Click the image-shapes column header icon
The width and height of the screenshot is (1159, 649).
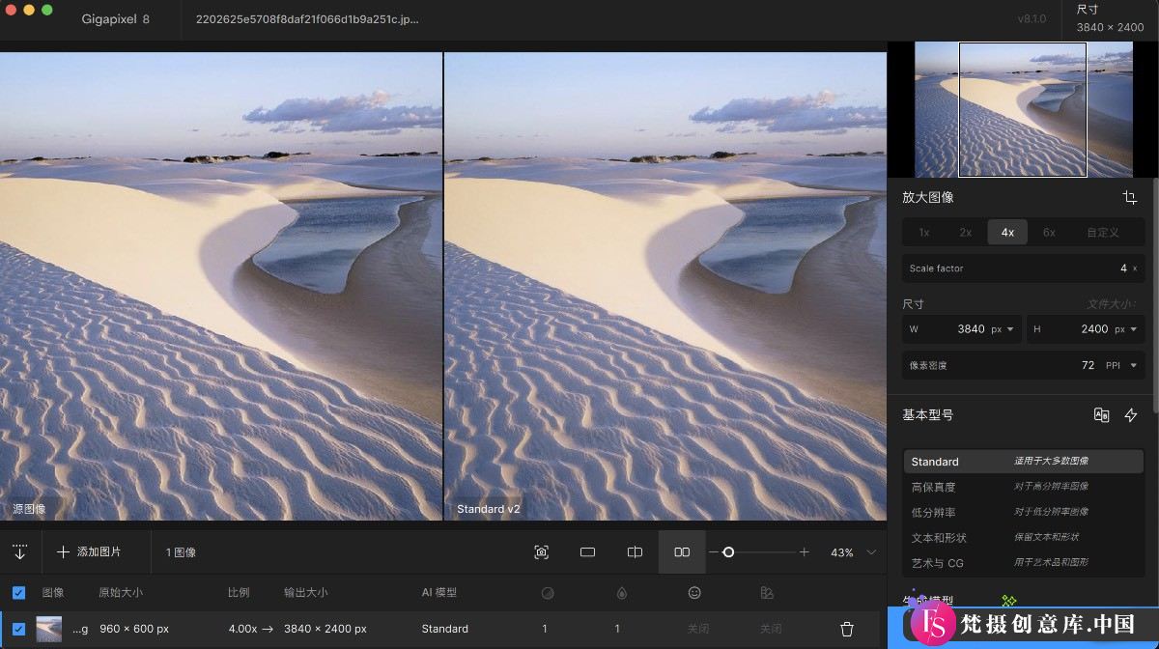pos(767,592)
